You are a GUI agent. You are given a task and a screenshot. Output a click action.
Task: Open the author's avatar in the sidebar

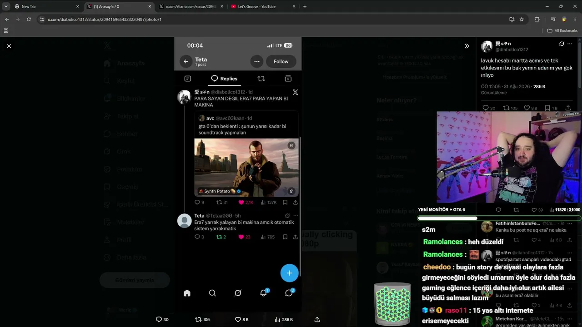[487, 46]
